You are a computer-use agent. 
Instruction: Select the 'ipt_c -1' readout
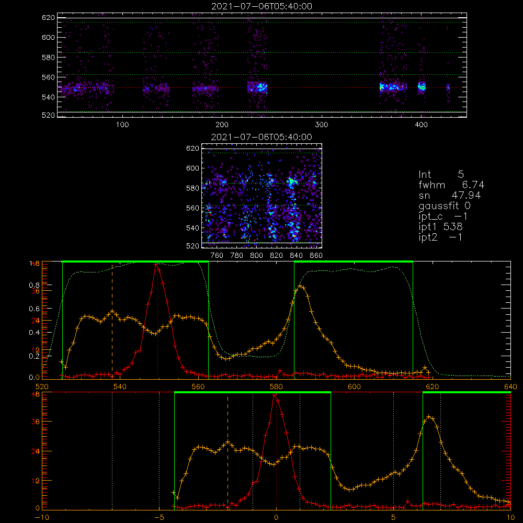point(443,216)
